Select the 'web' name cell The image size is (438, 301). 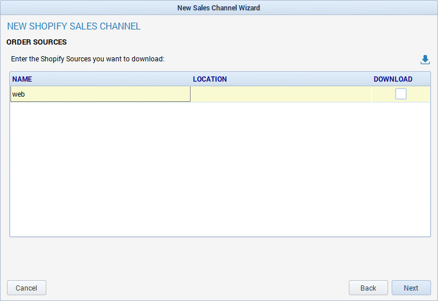tap(101, 94)
